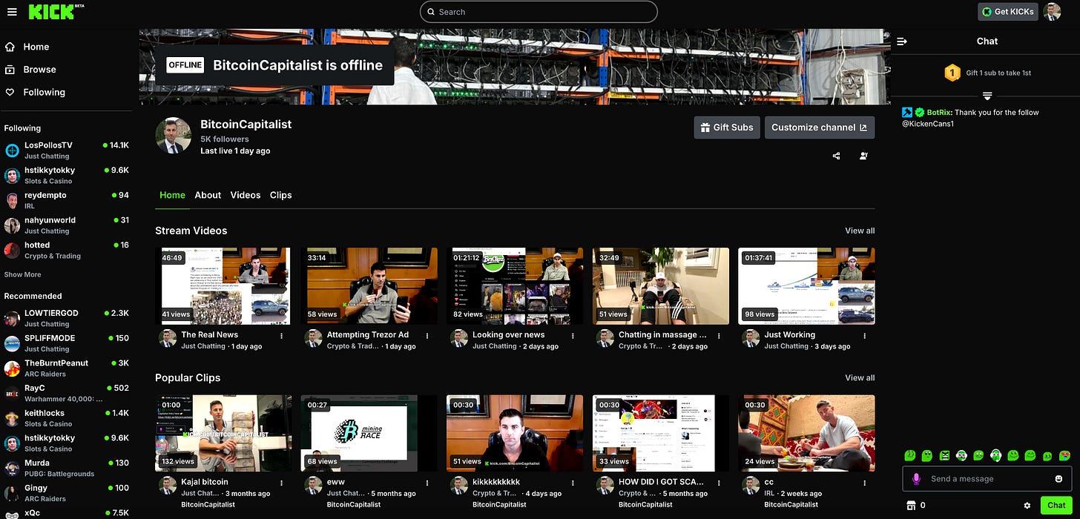
Task: Open options menu for eww clip
Action: pos(427,483)
